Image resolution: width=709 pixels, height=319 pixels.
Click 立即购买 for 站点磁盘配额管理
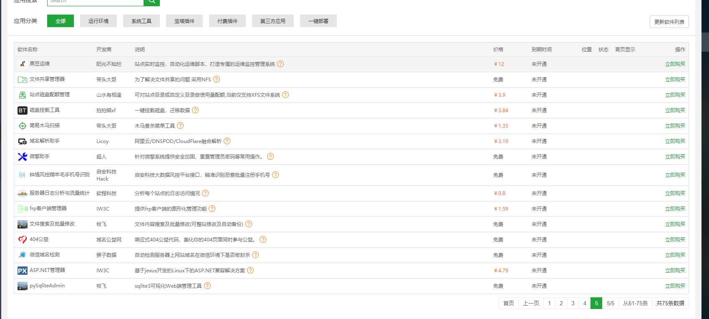pos(675,95)
